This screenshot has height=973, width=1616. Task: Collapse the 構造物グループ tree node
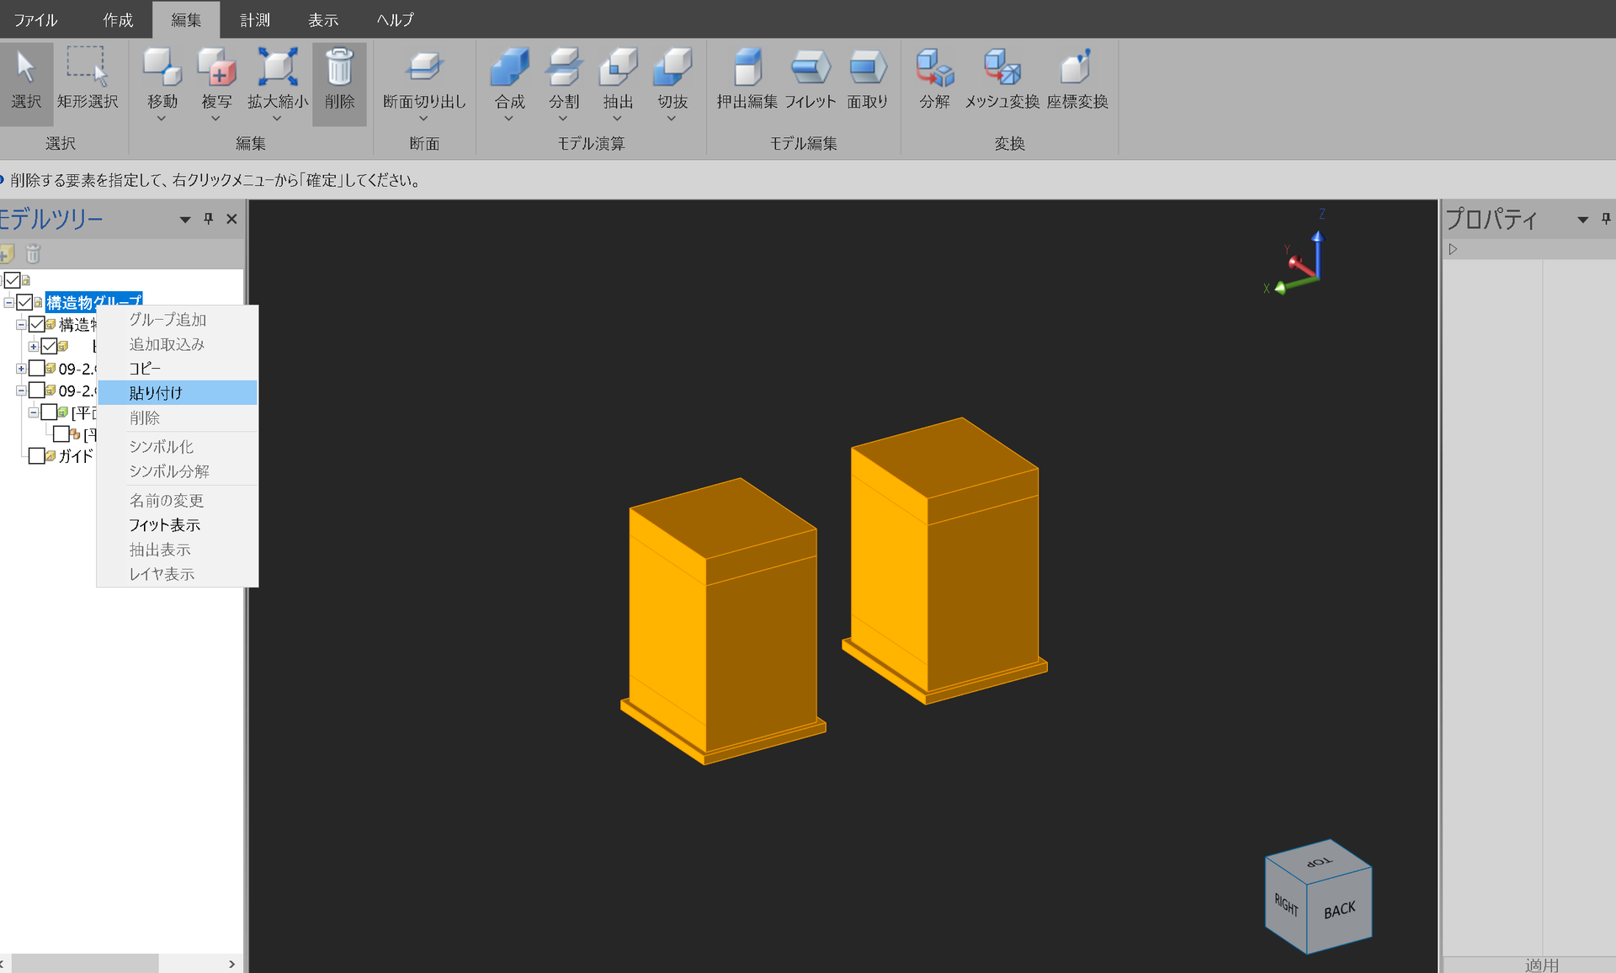pos(8,302)
